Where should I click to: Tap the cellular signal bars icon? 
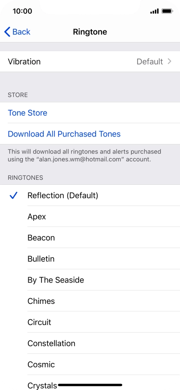[154, 11]
